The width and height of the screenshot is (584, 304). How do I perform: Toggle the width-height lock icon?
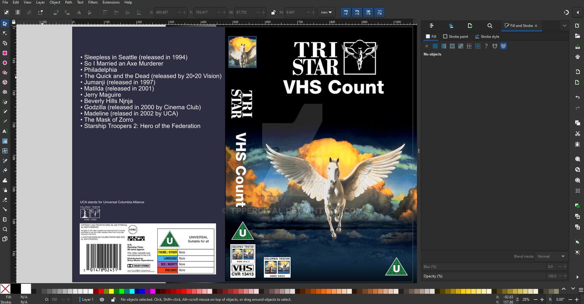[273, 12]
